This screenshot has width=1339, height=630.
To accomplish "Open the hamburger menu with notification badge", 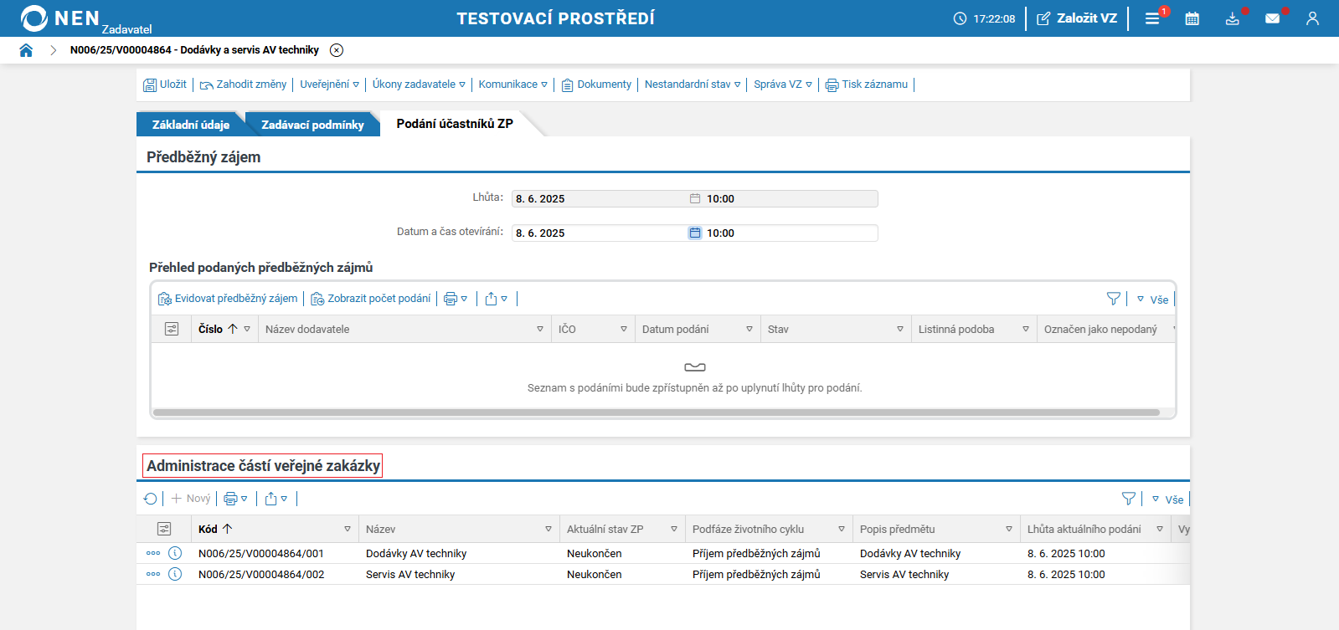I will [x=1152, y=18].
